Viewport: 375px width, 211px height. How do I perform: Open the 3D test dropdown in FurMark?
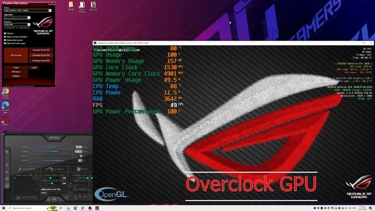click(x=28, y=11)
